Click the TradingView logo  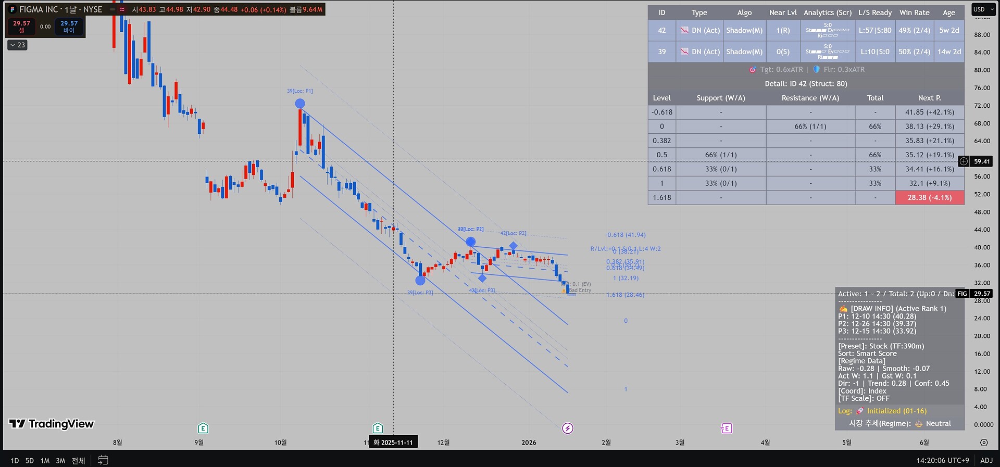[x=52, y=424]
